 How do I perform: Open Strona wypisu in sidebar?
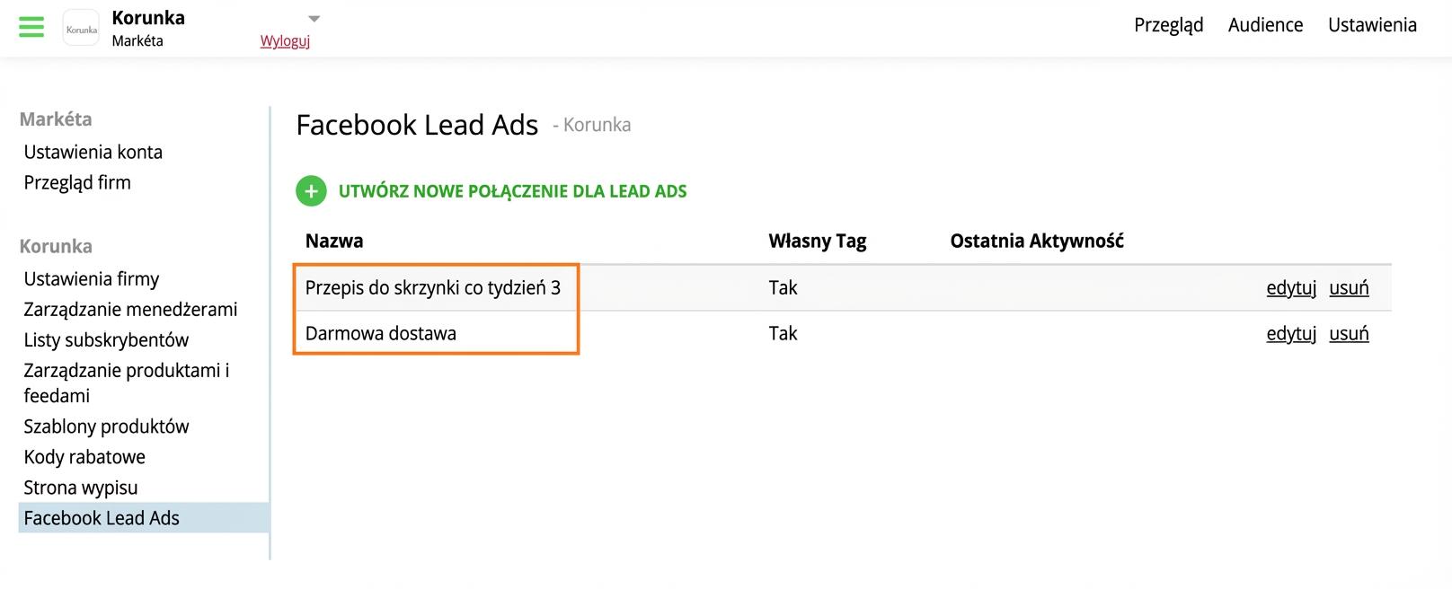(81, 488)
